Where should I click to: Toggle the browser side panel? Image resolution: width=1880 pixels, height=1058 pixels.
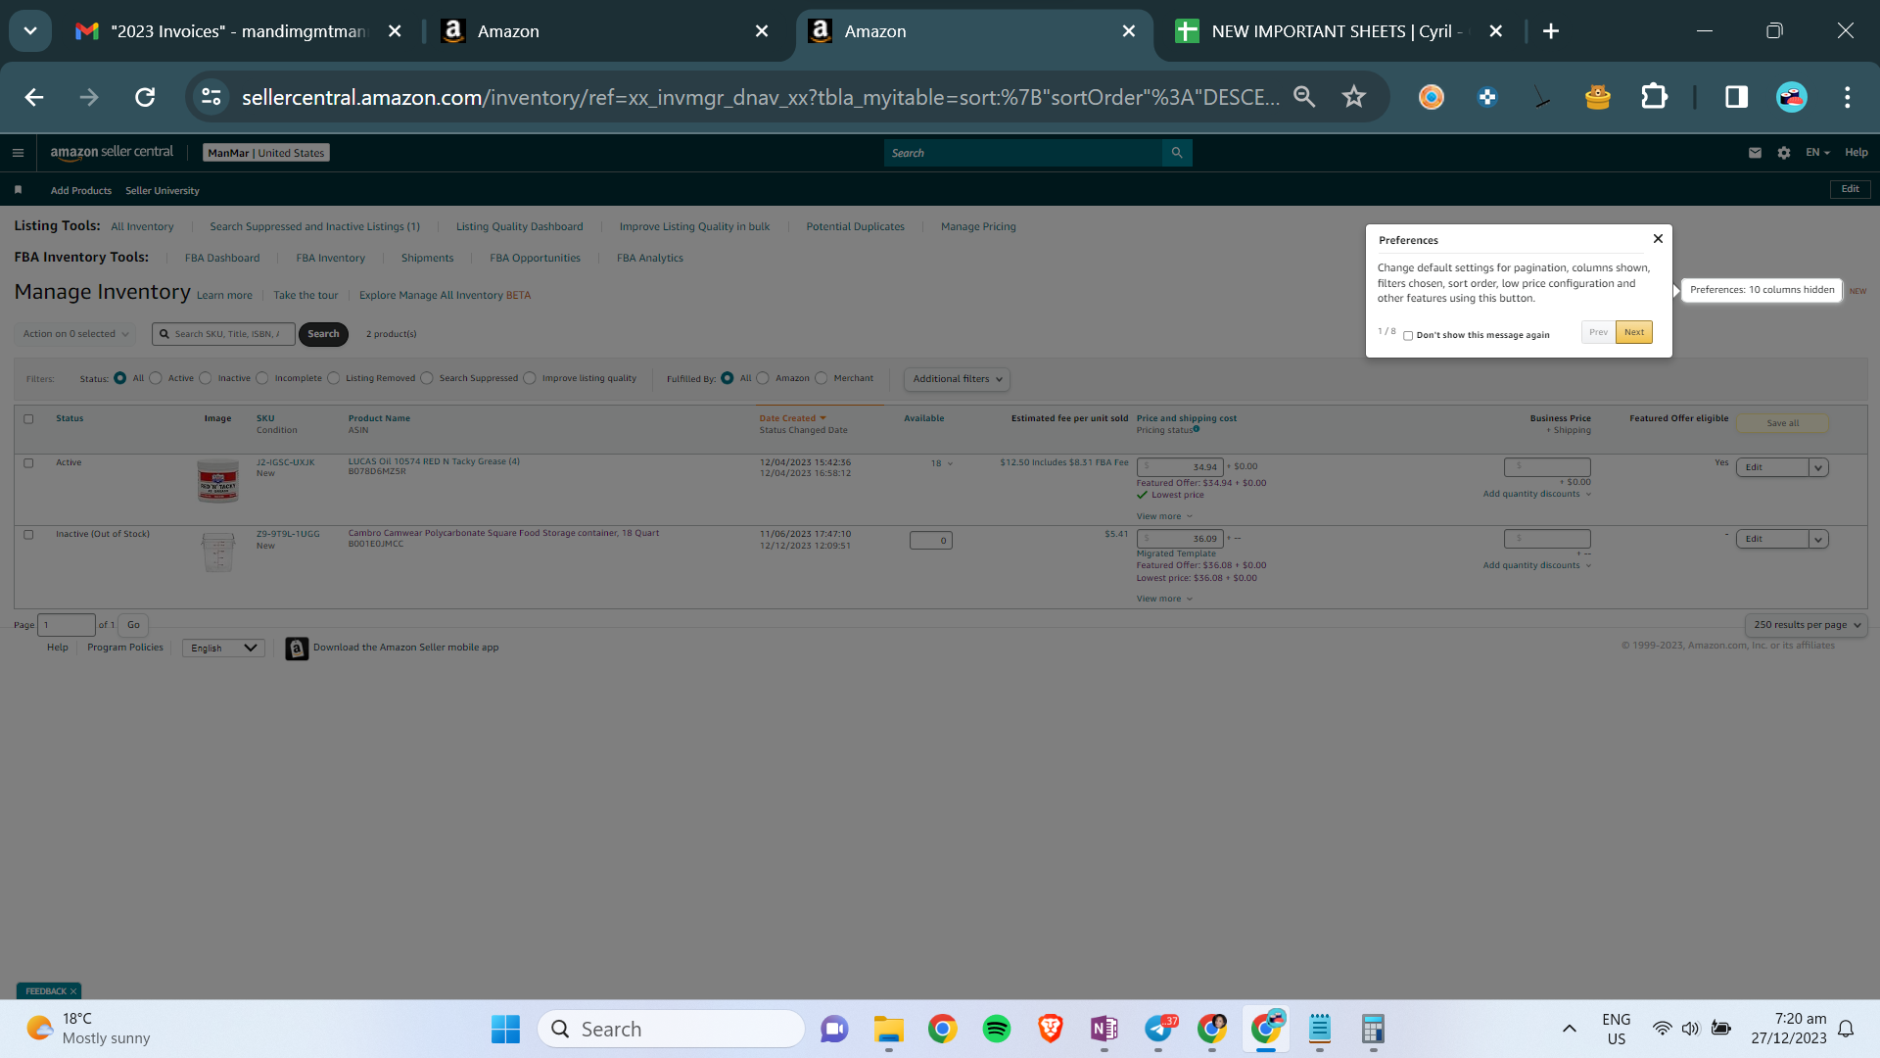pyautogui.click(x=1736, y=97)
